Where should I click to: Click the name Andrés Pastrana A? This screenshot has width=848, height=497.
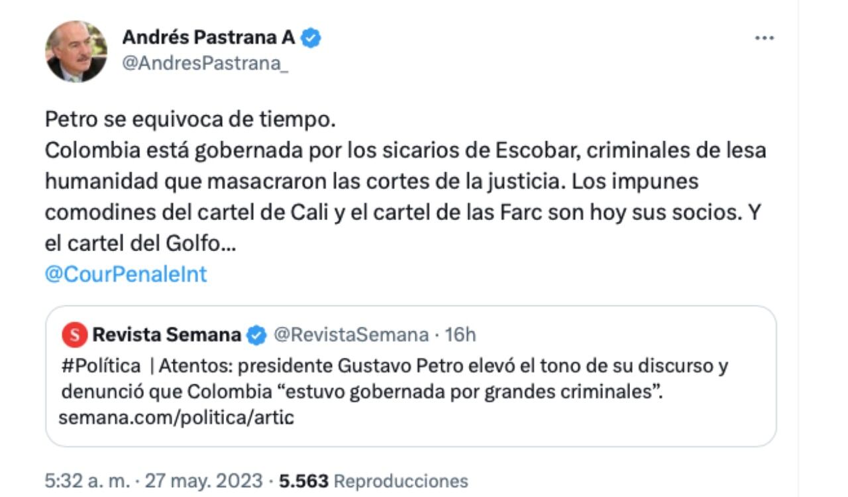click(x=207, y=38)
